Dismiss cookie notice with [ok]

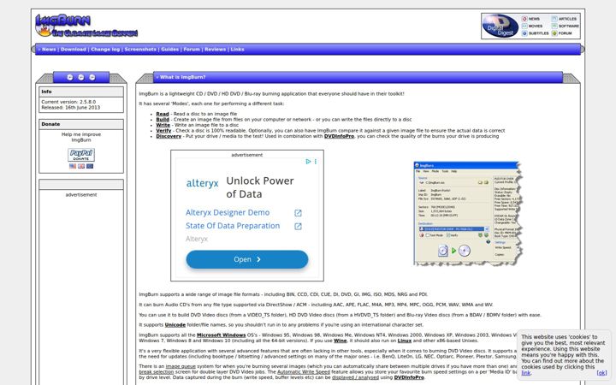click(x=601, y=373)
